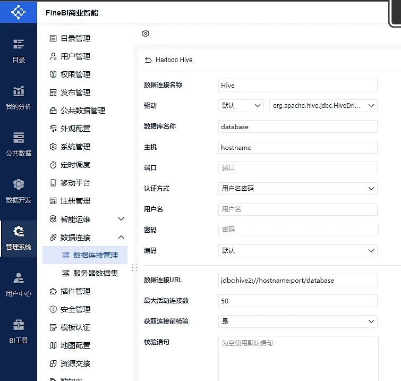
Task: Click the 最大活动连接数 field showing 50
Action: click(297, 301)
